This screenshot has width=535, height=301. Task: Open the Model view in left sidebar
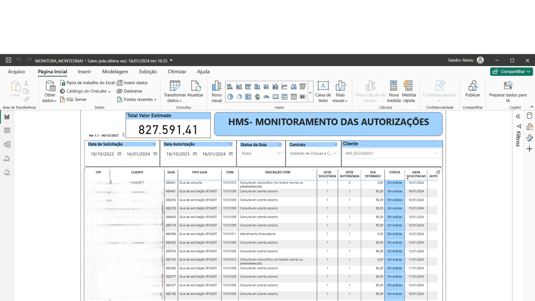pyautogui.click(x=7, y=144)
